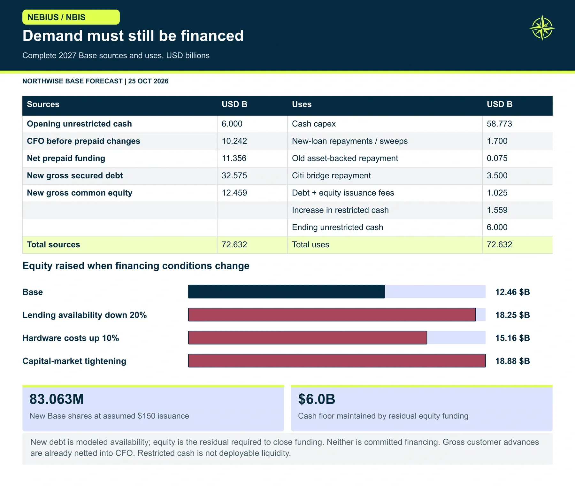575x486 pixels.
Task: Click the 3.500 Citi bridge value
Action: (x=497, y=175)
